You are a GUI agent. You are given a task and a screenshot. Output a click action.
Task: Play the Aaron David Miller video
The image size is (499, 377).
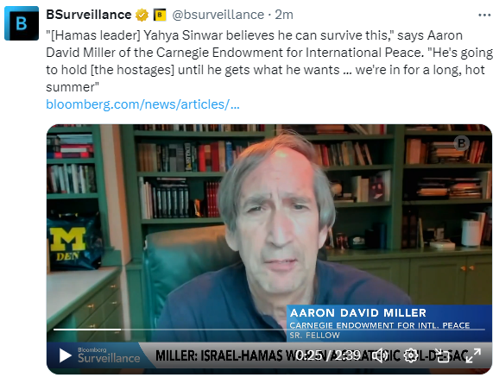66,355
